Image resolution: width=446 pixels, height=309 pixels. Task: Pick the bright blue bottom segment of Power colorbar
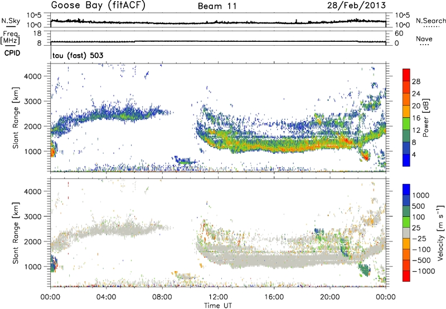click(406, 160)
